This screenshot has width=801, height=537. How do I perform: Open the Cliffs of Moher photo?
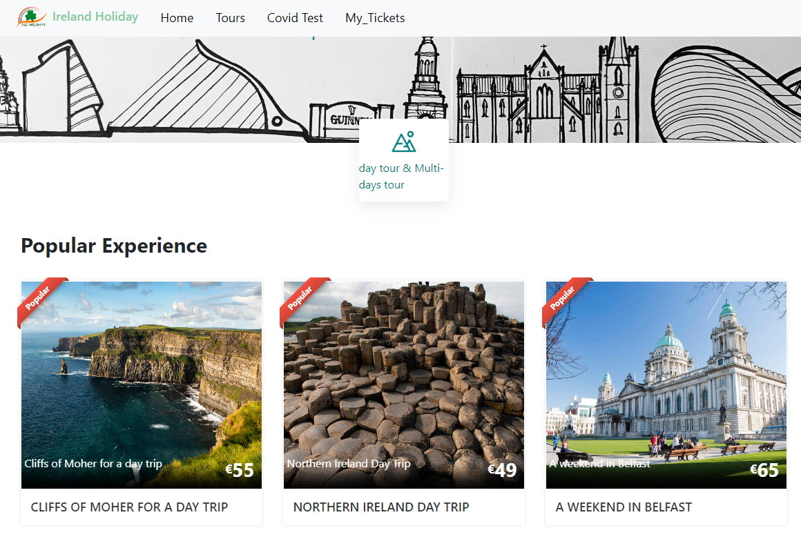coord(142,385)
